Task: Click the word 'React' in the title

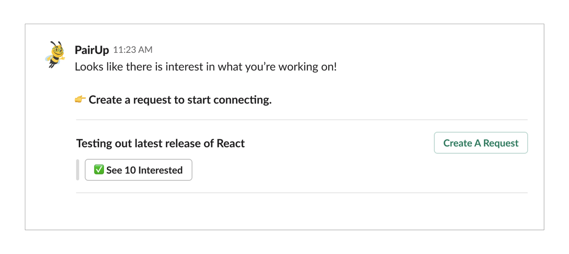Action: click(230, 143)
